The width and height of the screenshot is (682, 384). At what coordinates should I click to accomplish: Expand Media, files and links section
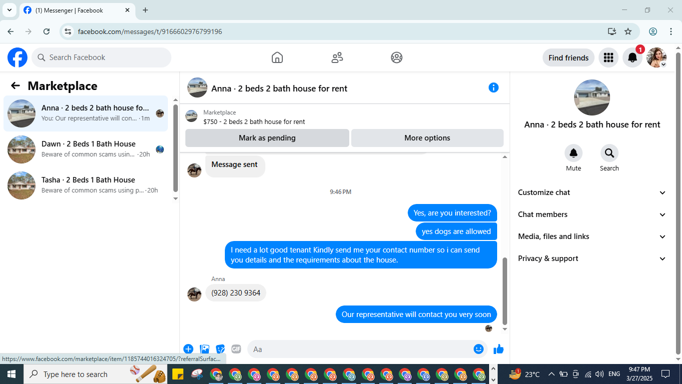coord(592,236)
